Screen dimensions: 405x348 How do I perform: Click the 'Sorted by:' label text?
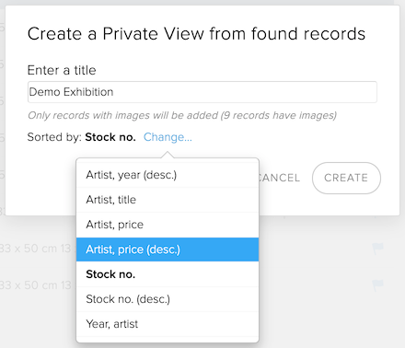tap(54, 137)
